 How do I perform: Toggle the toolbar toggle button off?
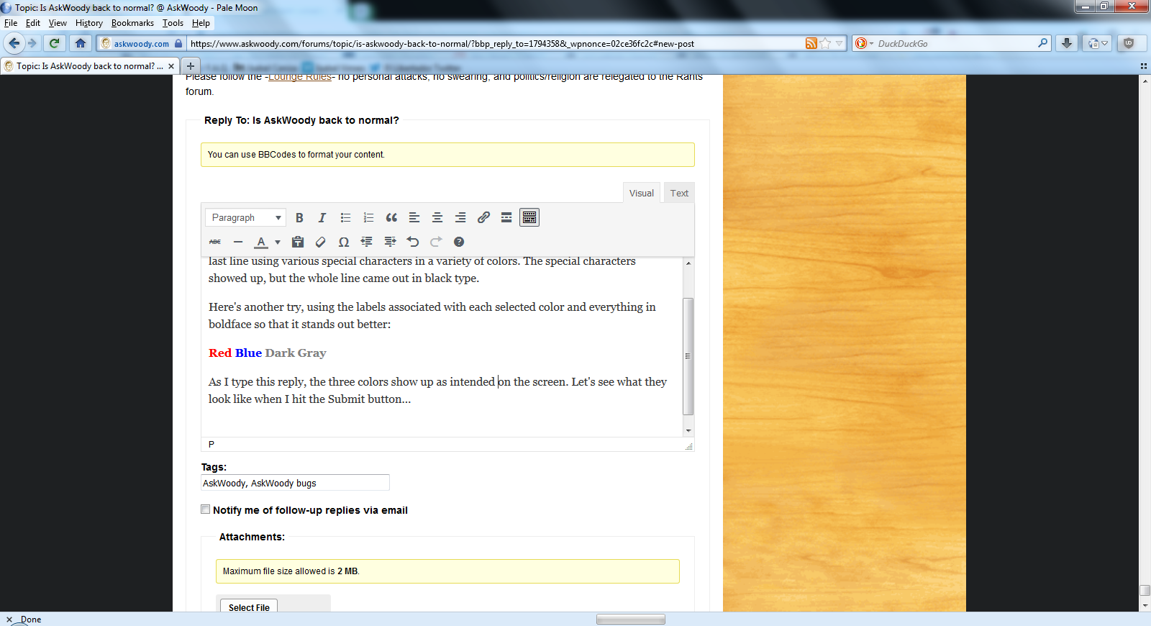tap(529, 218)
